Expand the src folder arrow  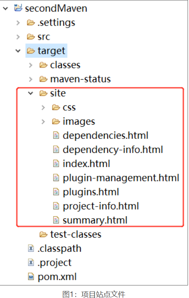point(18,37)
